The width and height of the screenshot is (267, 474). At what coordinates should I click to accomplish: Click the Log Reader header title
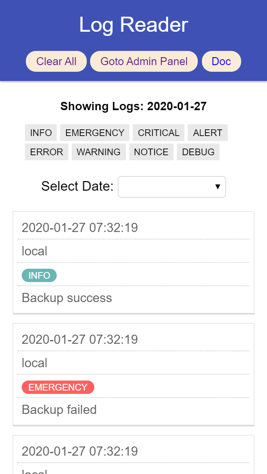[x=133, y=25]
